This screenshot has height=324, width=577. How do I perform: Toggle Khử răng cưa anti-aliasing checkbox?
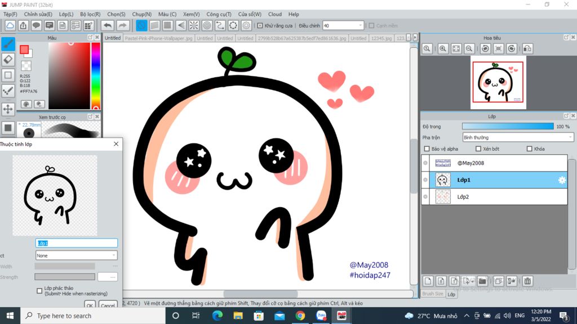coord(260,26)
